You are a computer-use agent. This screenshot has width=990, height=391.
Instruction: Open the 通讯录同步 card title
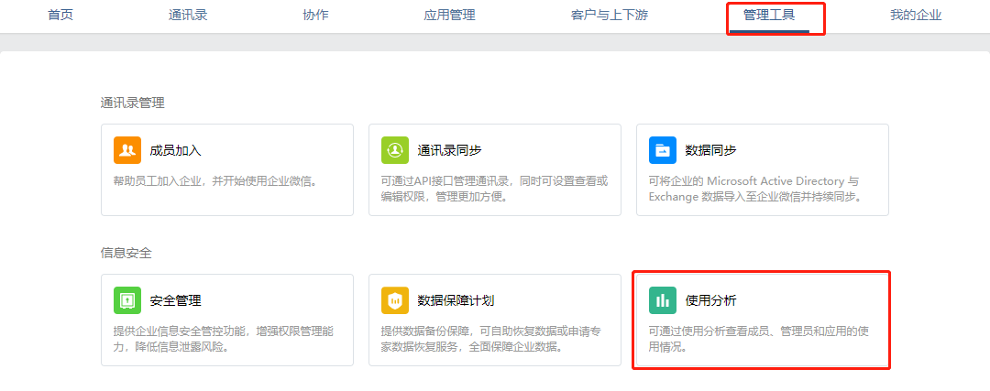(449, 150)
